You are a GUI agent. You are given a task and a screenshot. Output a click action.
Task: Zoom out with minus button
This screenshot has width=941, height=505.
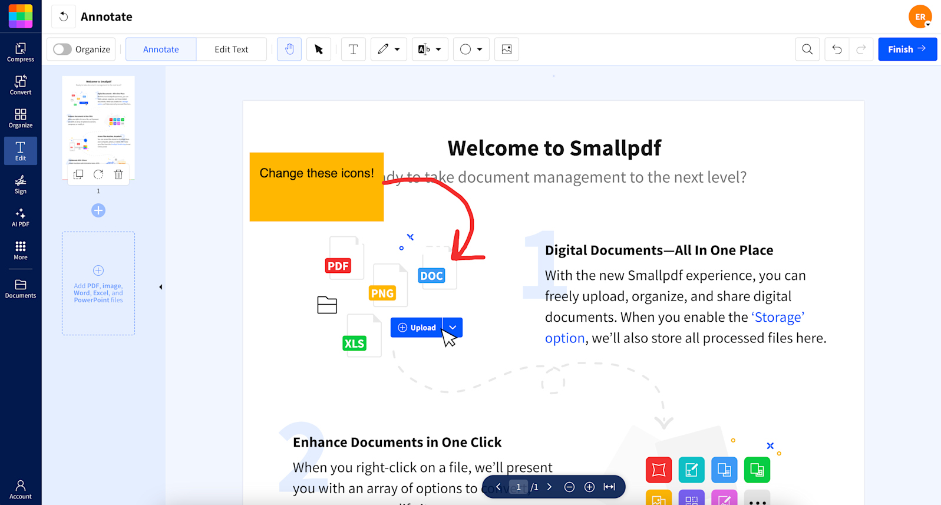point(569,487)
